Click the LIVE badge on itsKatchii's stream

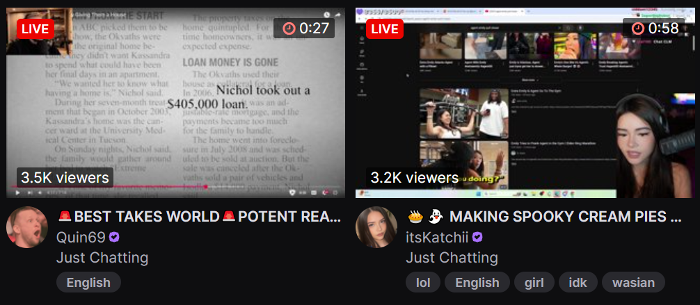[x=385, y=29]
